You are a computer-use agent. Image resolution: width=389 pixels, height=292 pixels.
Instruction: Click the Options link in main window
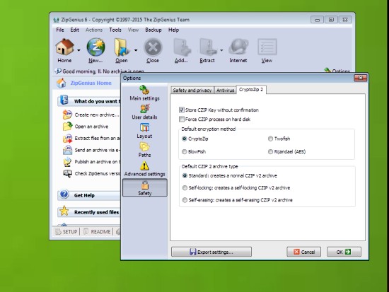(337, 71)
